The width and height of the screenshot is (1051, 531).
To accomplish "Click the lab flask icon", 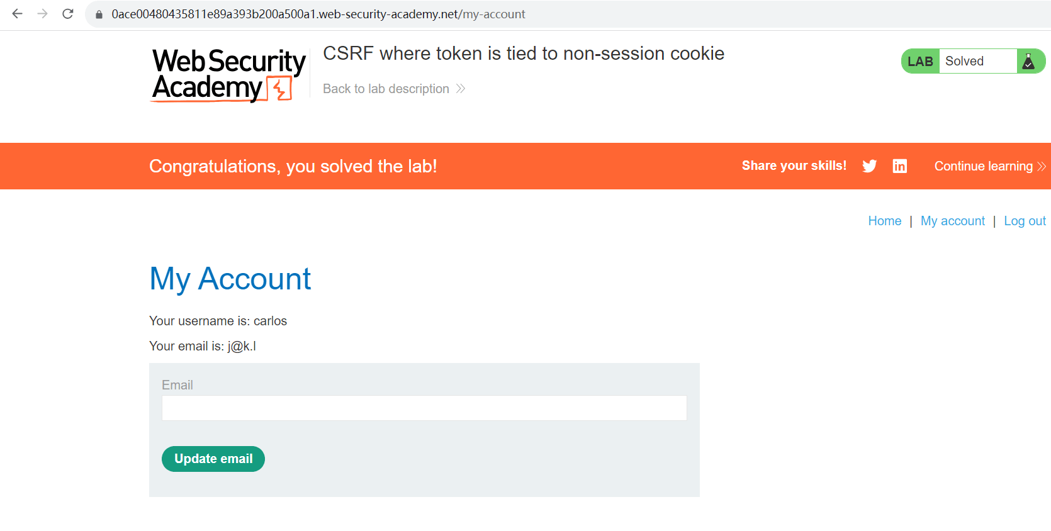I will (1028, 62).
